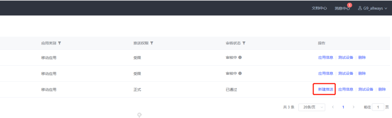This screenshot has width=392, height=118.
Task: Click the 应用类别 filter funnel icon
Action: point(60,43)
